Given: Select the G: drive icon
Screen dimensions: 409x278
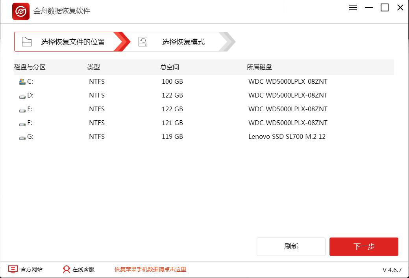Looking at the screenshot, I should click(22, 138).
